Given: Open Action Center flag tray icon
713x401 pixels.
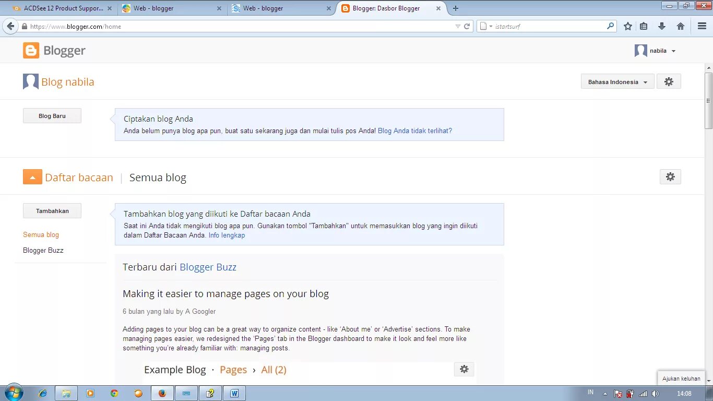Looking at the screenshot, I should 618,394.
